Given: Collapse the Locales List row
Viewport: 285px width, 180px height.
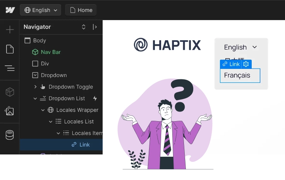Looking at the screenshot, I should tap(51, 122).
